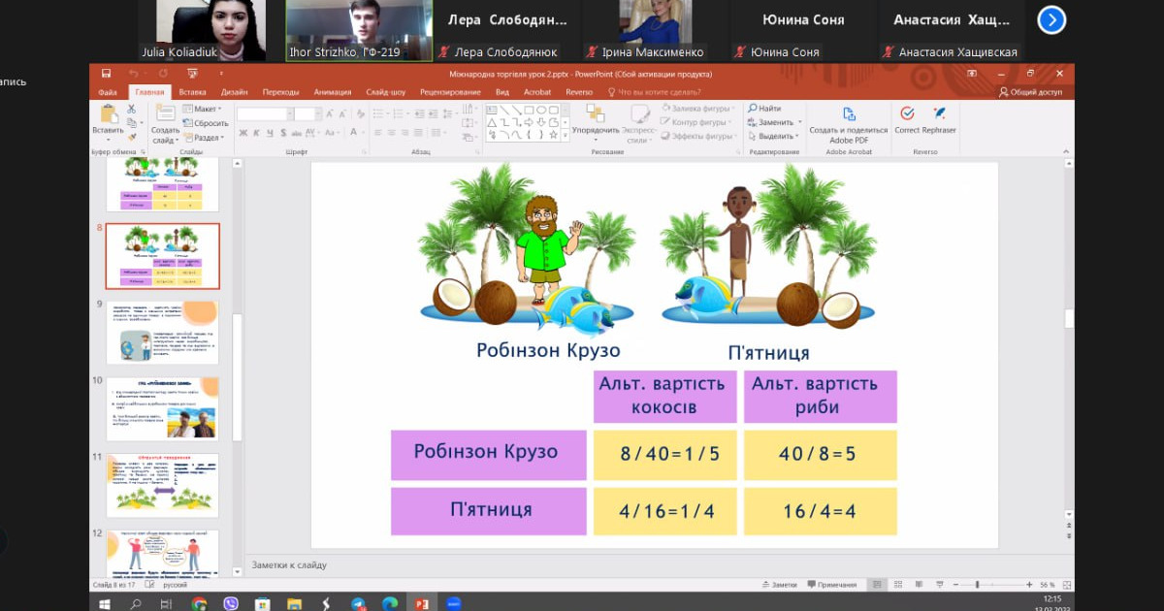
Task: Toggle Notes (Заметки) pane in status bar
Action: tap(778, 585)
